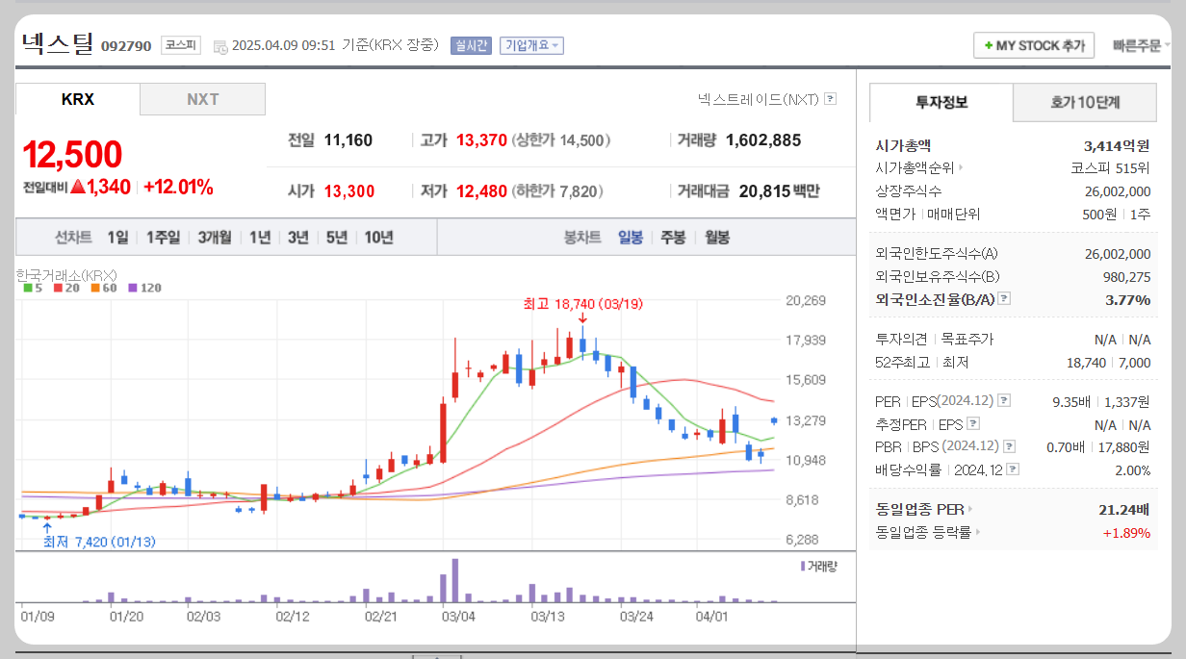Screen dimensions: 1186x659
Task: Open help for 넥스트레이드(NXT)
Action: [x=831, y=98]
